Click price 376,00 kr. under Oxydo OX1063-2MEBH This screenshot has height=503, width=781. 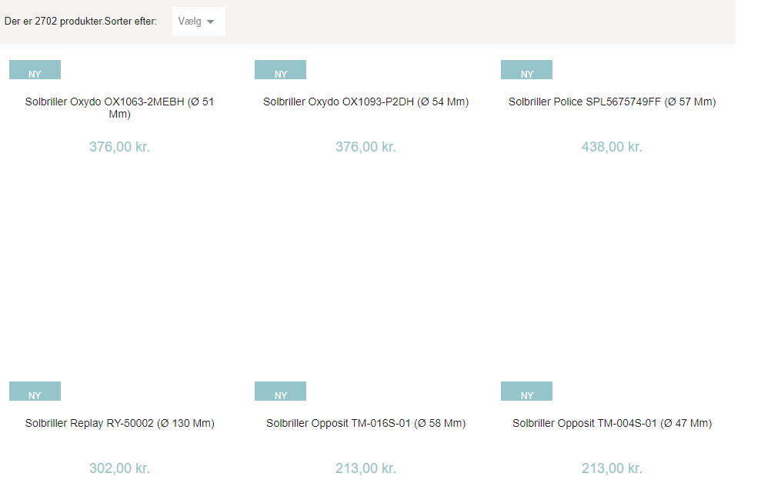coord(119,147)
